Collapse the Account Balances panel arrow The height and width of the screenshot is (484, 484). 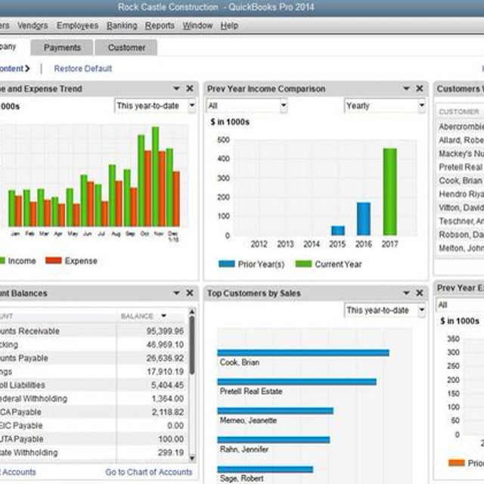point(177,293)
